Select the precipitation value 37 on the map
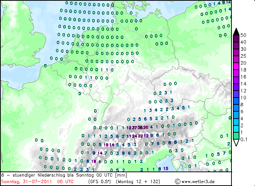This screenshot has width=255, height=186. tap(134, 128)
